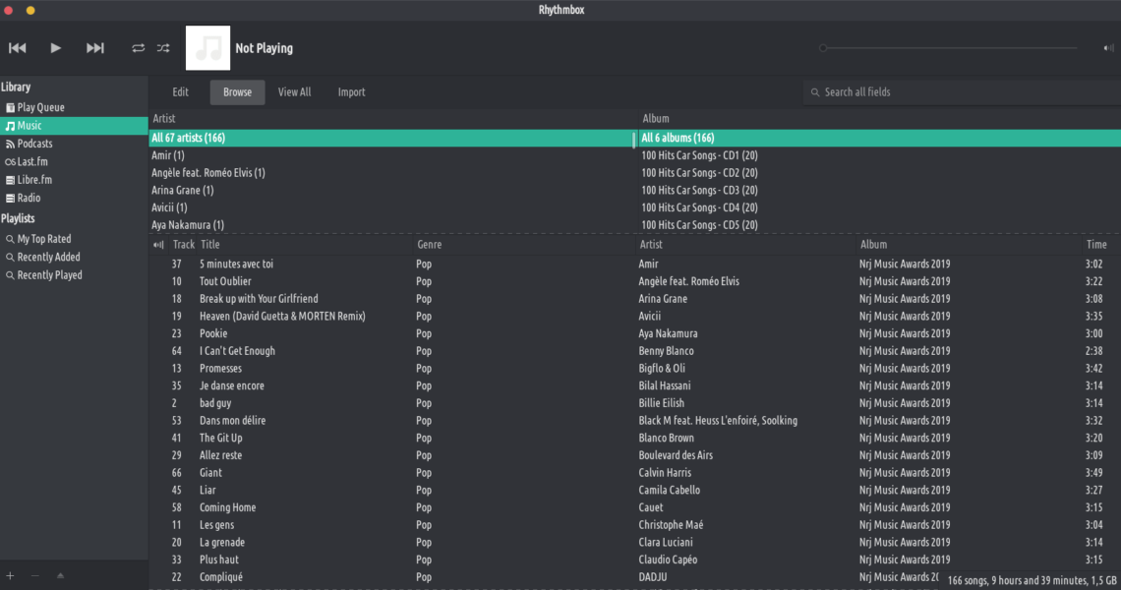The height and width of the screenshot is (590, 1121).
Task: Click the volume speaker icon
Action: coord(1108,48)
